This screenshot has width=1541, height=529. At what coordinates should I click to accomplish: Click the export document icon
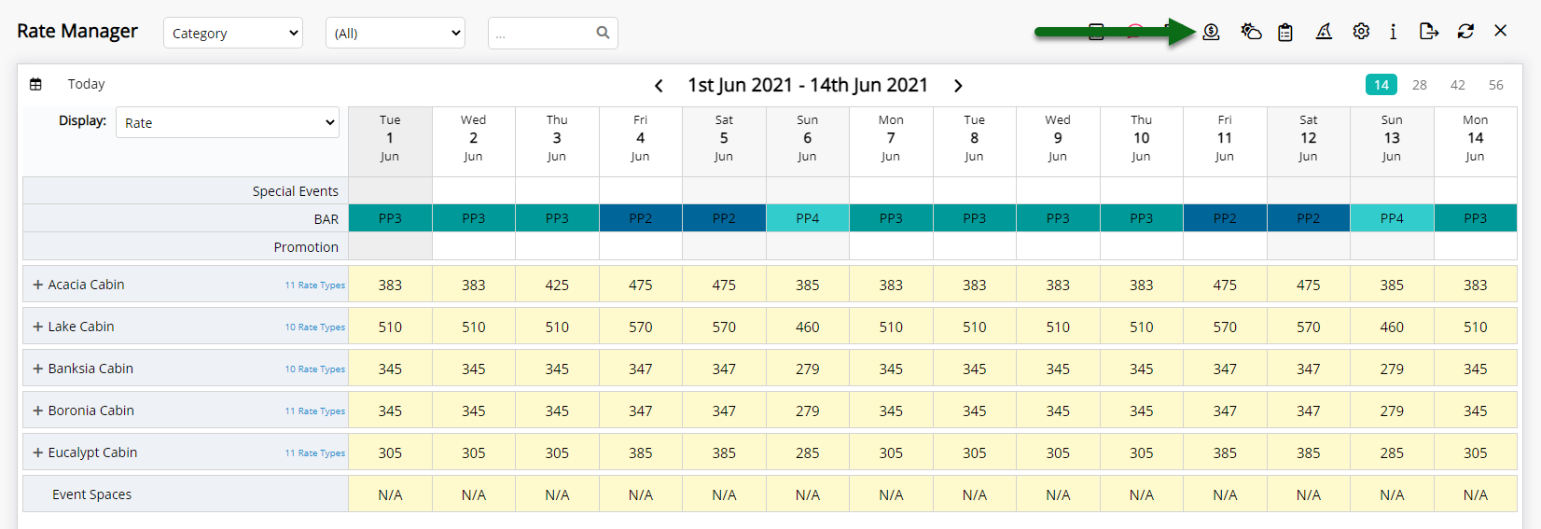[x=1429, y=32]
